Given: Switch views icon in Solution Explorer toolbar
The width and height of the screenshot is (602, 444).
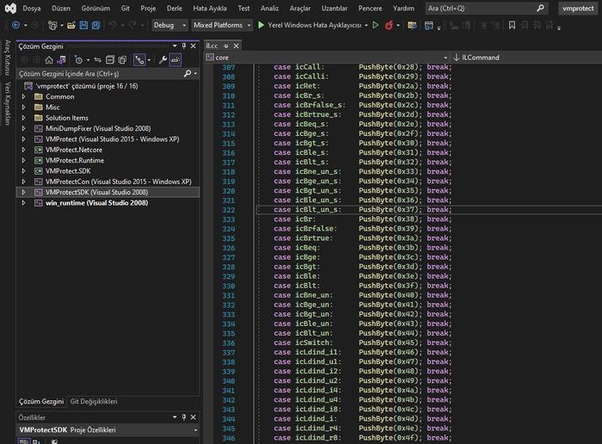Looking at the screenshot, I should tap(61, 60).
